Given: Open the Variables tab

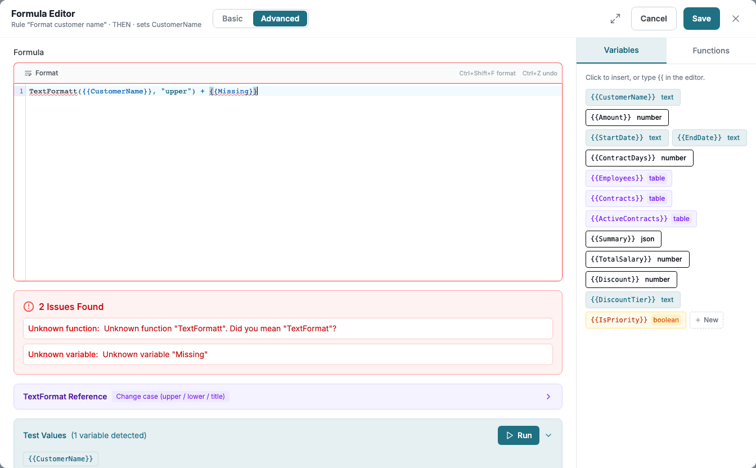Looking at the screenshot, I should 621,51.
